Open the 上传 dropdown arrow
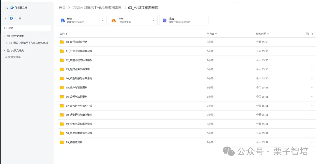318x164 pixels. (x=154, y=20)
